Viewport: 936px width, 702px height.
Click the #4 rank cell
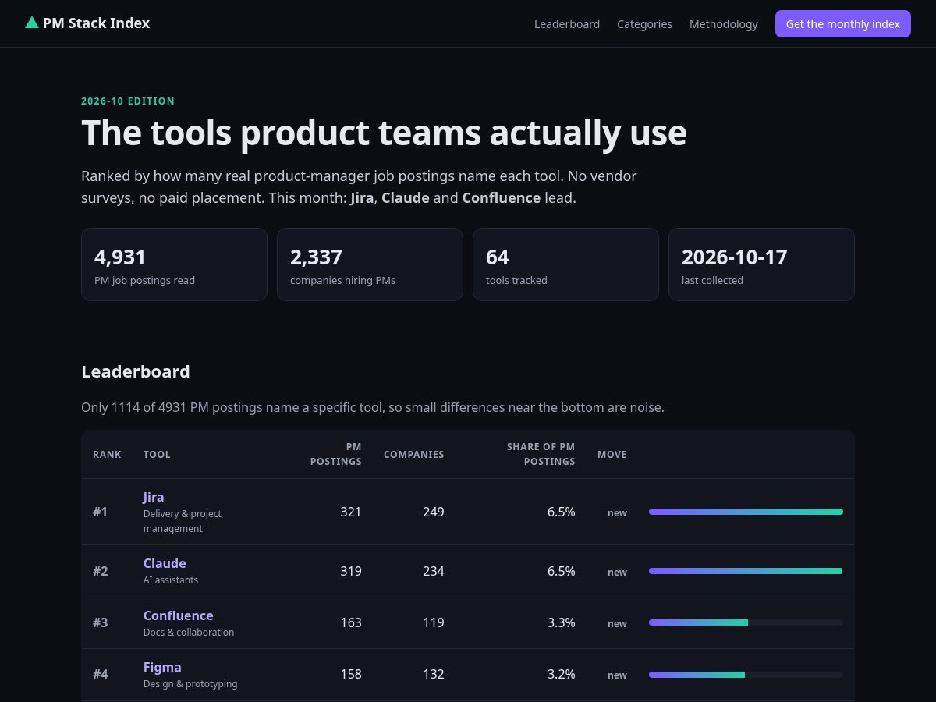coord(101,674)
